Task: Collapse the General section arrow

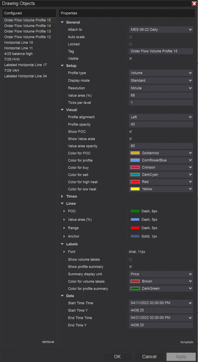Action: click(62, 22)
